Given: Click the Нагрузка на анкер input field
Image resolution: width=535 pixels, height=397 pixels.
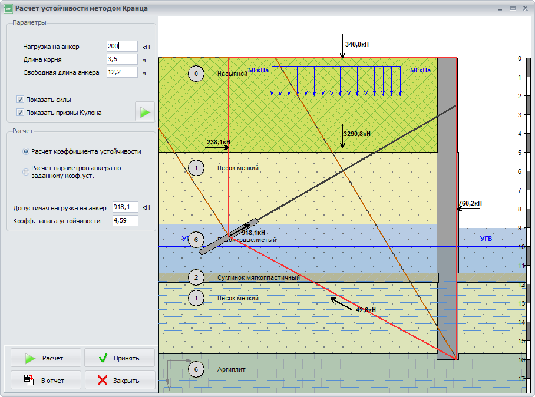Looking at the screenshot, I should (x=122, y=47).
